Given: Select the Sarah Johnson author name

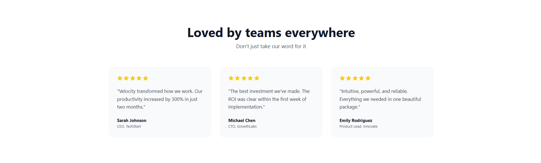Looking at the screenshot, I should pyautogui.click(x=131, y=121).
